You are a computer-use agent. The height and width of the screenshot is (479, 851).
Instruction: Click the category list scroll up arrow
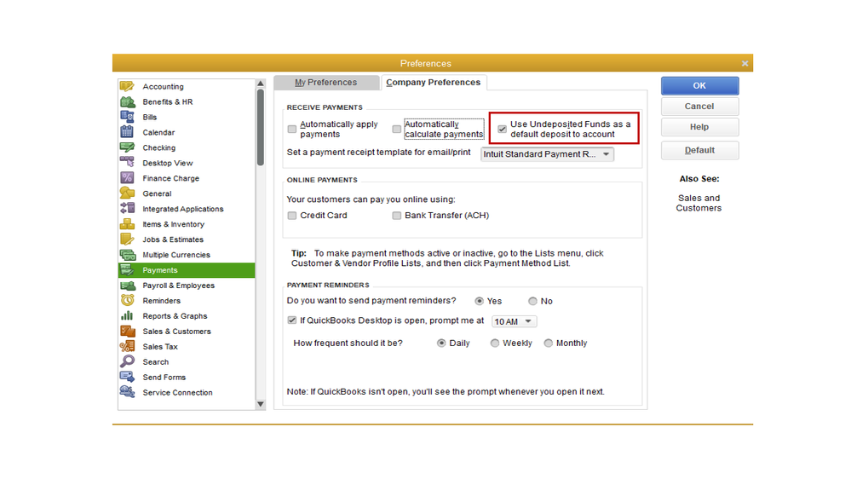coord(261,84)
